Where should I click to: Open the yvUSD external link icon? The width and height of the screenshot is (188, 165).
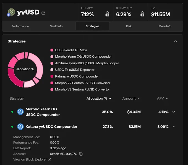pyautogui.click(x=43, y=13)
